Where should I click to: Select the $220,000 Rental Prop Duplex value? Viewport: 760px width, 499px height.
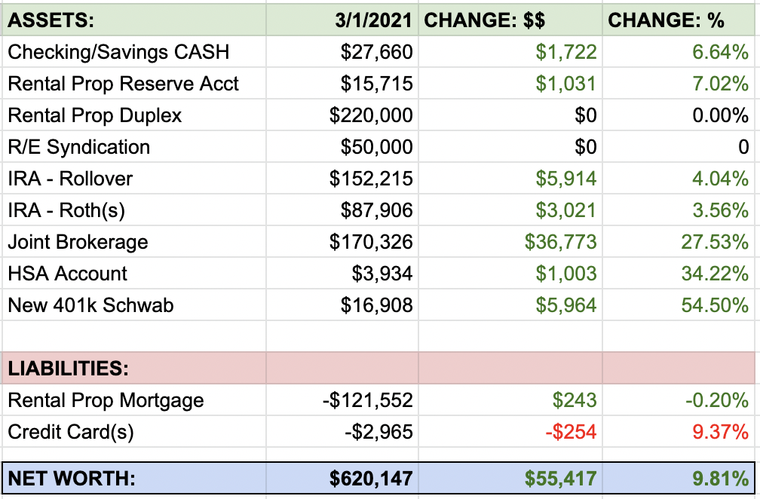371,115
